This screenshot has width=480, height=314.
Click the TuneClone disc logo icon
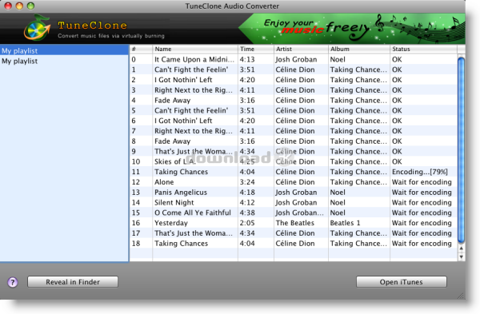click(x=38, y=28)
